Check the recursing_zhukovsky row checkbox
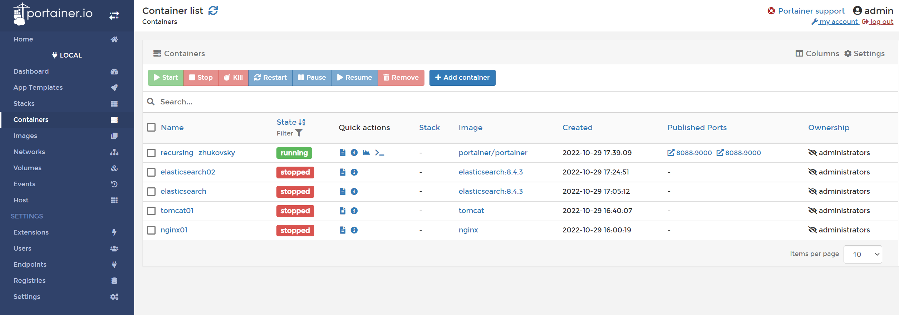The height and width of the screenshot is (315, 899). coord(151,153)
